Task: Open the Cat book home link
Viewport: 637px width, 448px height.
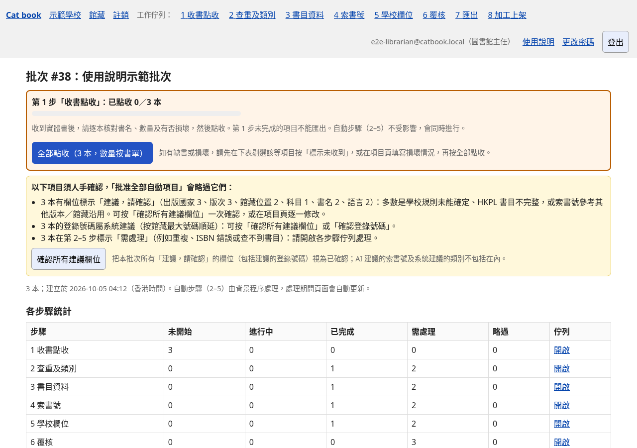Action: tap(23, 15)
